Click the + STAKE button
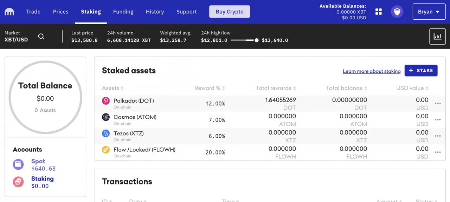The image size is (450, 202). tap(421, 70)
